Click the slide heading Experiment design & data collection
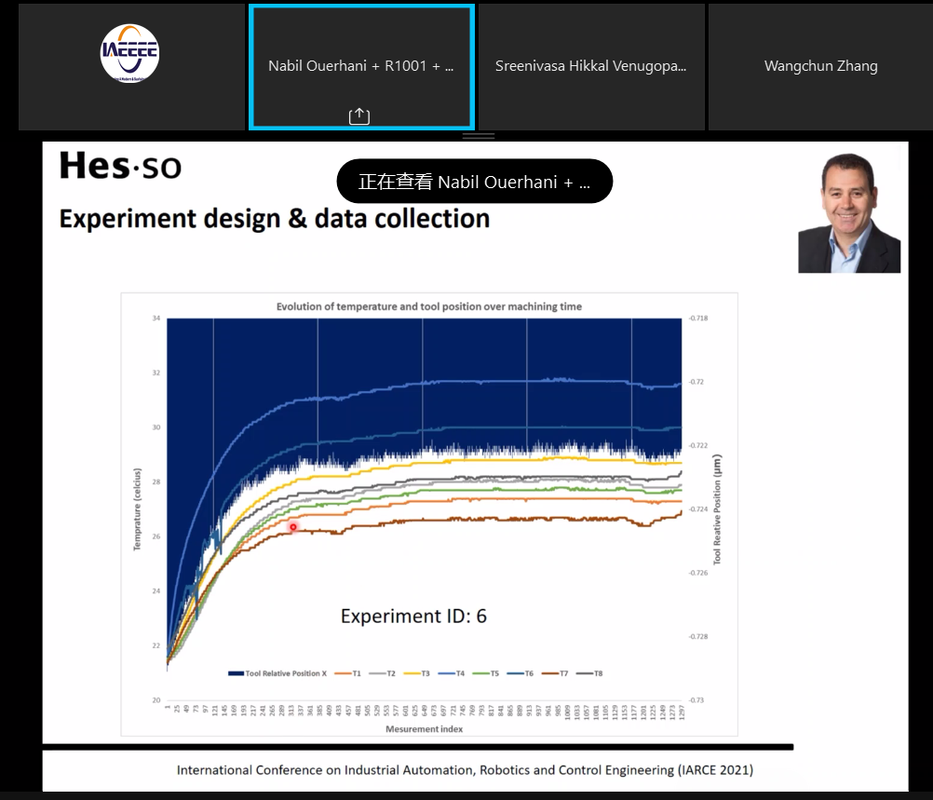933x800 pixels. [275, 219]
